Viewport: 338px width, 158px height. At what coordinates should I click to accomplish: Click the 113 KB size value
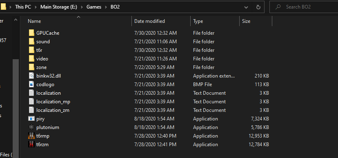pyautogui.click(x=262, y=85)
